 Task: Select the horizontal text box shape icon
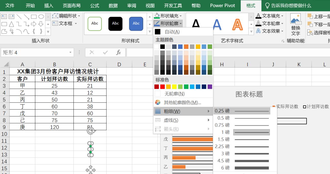point(4,17)
